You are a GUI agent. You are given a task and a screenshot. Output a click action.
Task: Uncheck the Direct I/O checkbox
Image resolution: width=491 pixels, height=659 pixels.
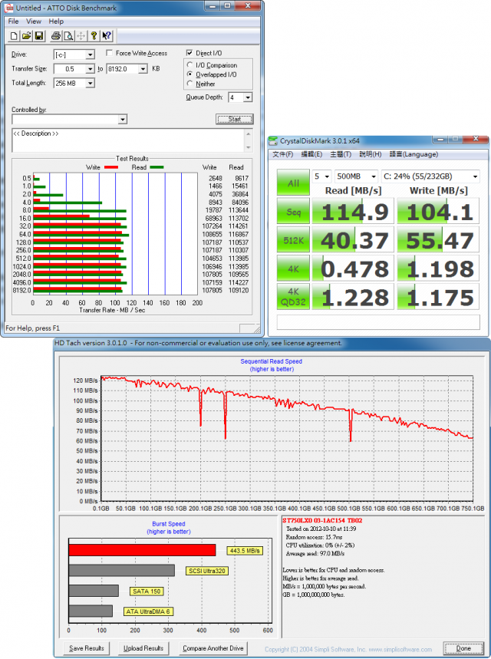coord(189,53)
